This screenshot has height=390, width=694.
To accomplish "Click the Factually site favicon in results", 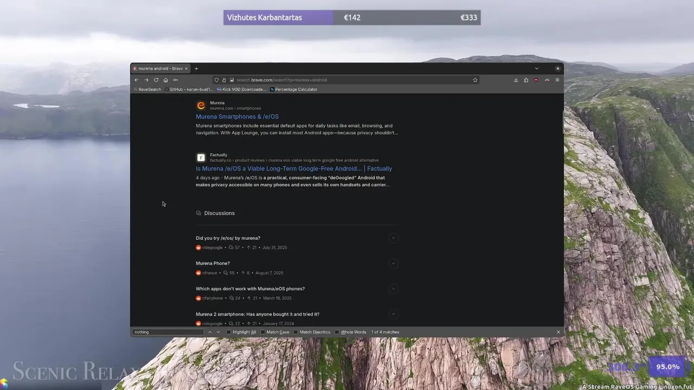I will 201,158.
